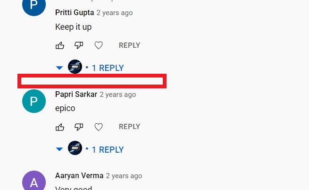Open Papri Sarkar's profile name link
Viewport: 309px width, 190px height.
76,95
